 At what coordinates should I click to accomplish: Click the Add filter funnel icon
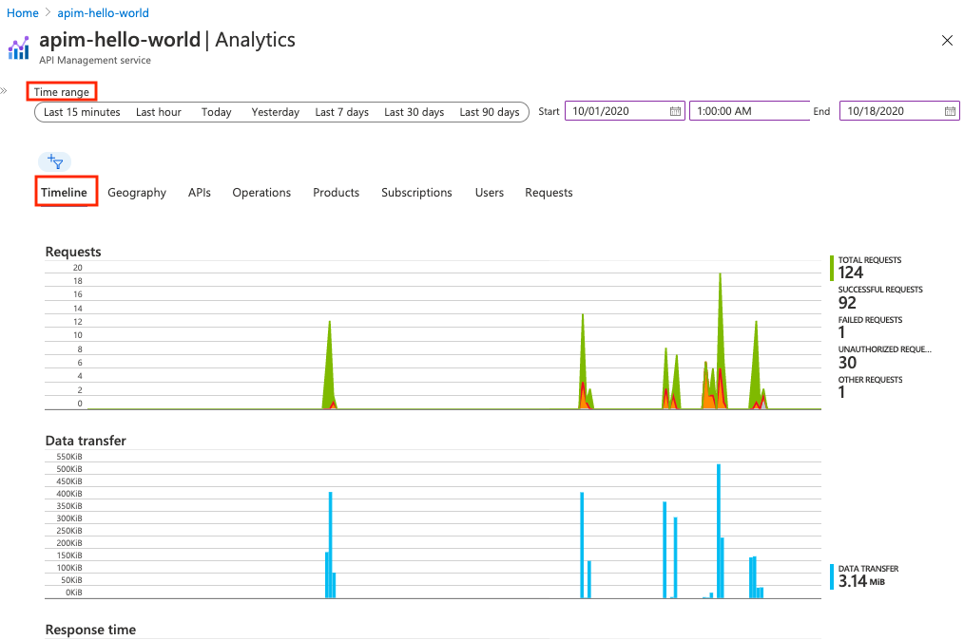(x=55, y=161)
